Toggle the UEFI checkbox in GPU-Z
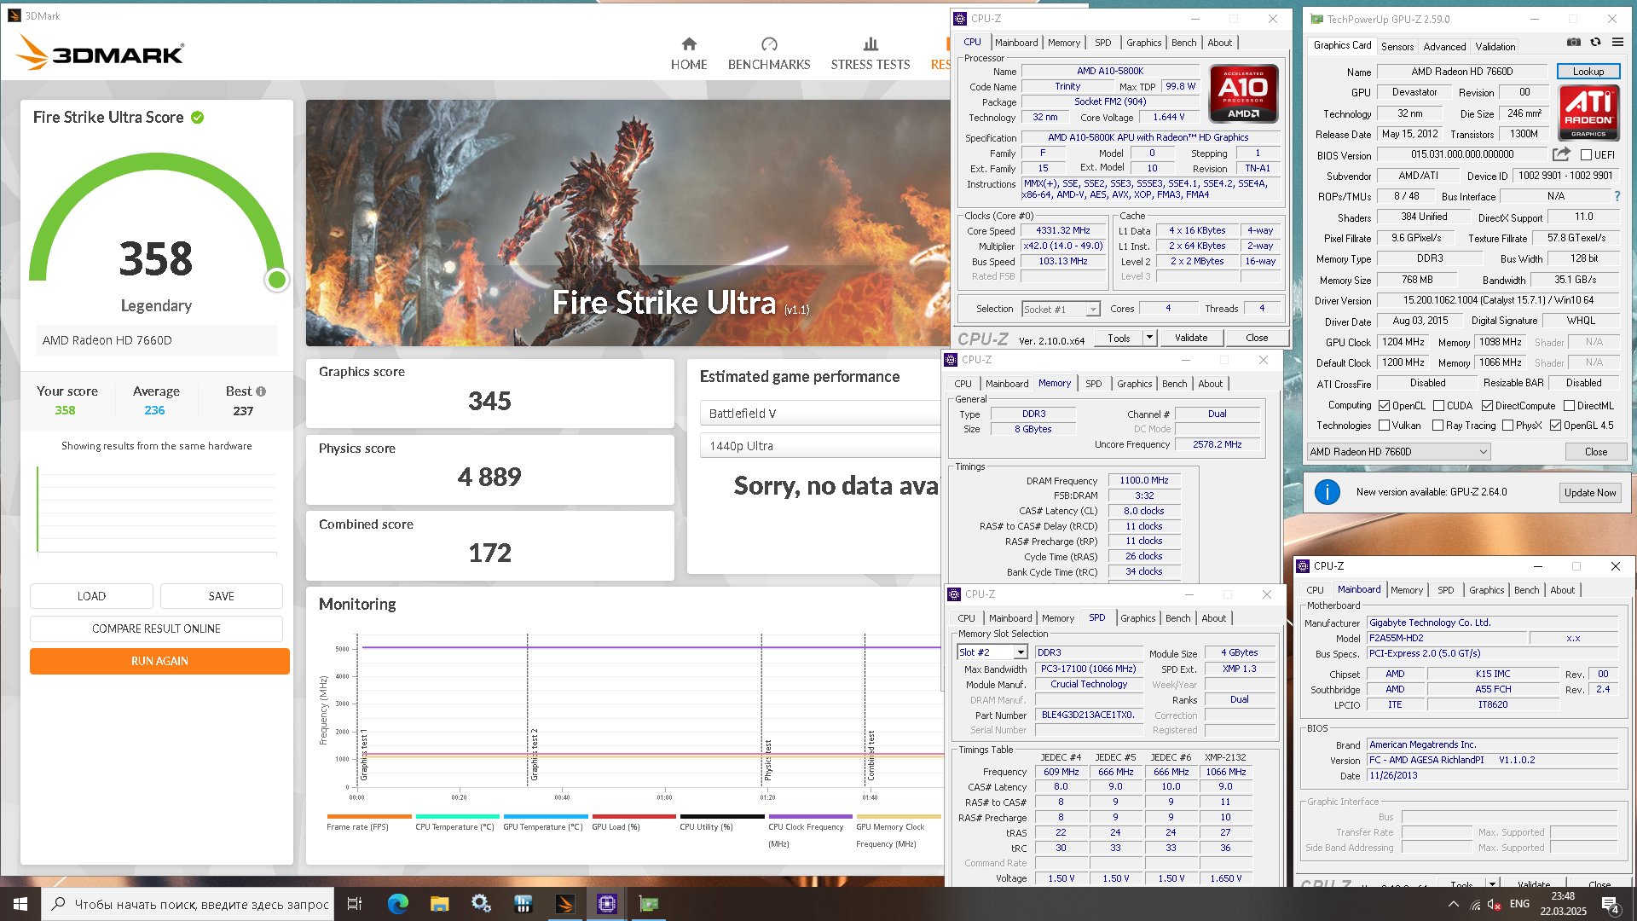 pos(1586,155)
